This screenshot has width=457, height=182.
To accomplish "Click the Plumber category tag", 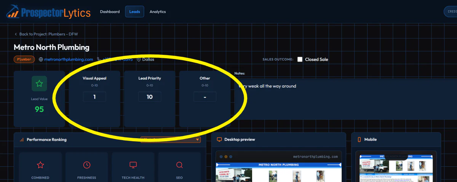I will tap(24, 59).
